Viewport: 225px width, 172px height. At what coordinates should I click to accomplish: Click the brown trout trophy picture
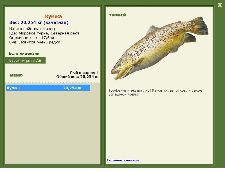159,48
